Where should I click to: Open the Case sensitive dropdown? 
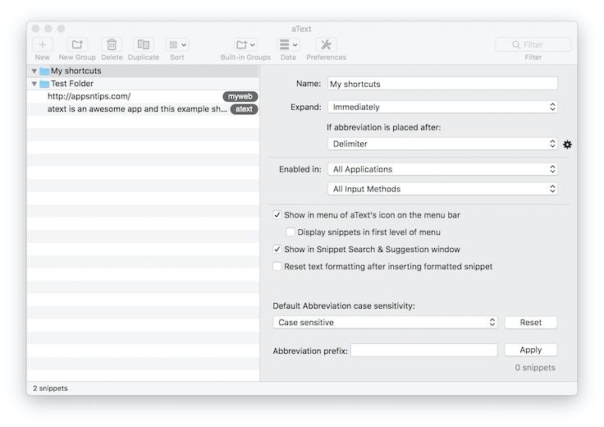pos(385,323)
